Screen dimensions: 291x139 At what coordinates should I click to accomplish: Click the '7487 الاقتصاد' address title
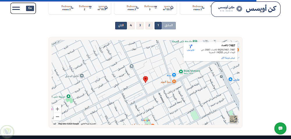[228, 45]
